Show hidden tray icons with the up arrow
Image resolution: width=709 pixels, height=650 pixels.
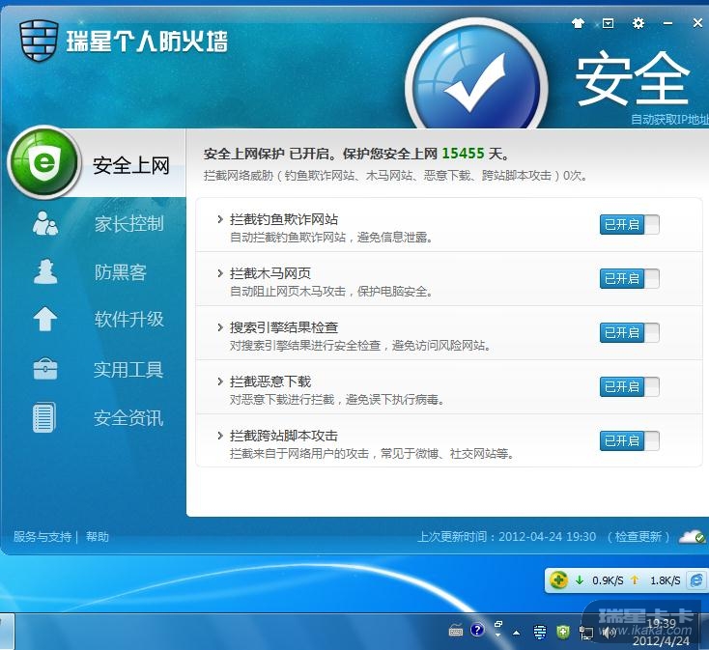tap(517, 633)
